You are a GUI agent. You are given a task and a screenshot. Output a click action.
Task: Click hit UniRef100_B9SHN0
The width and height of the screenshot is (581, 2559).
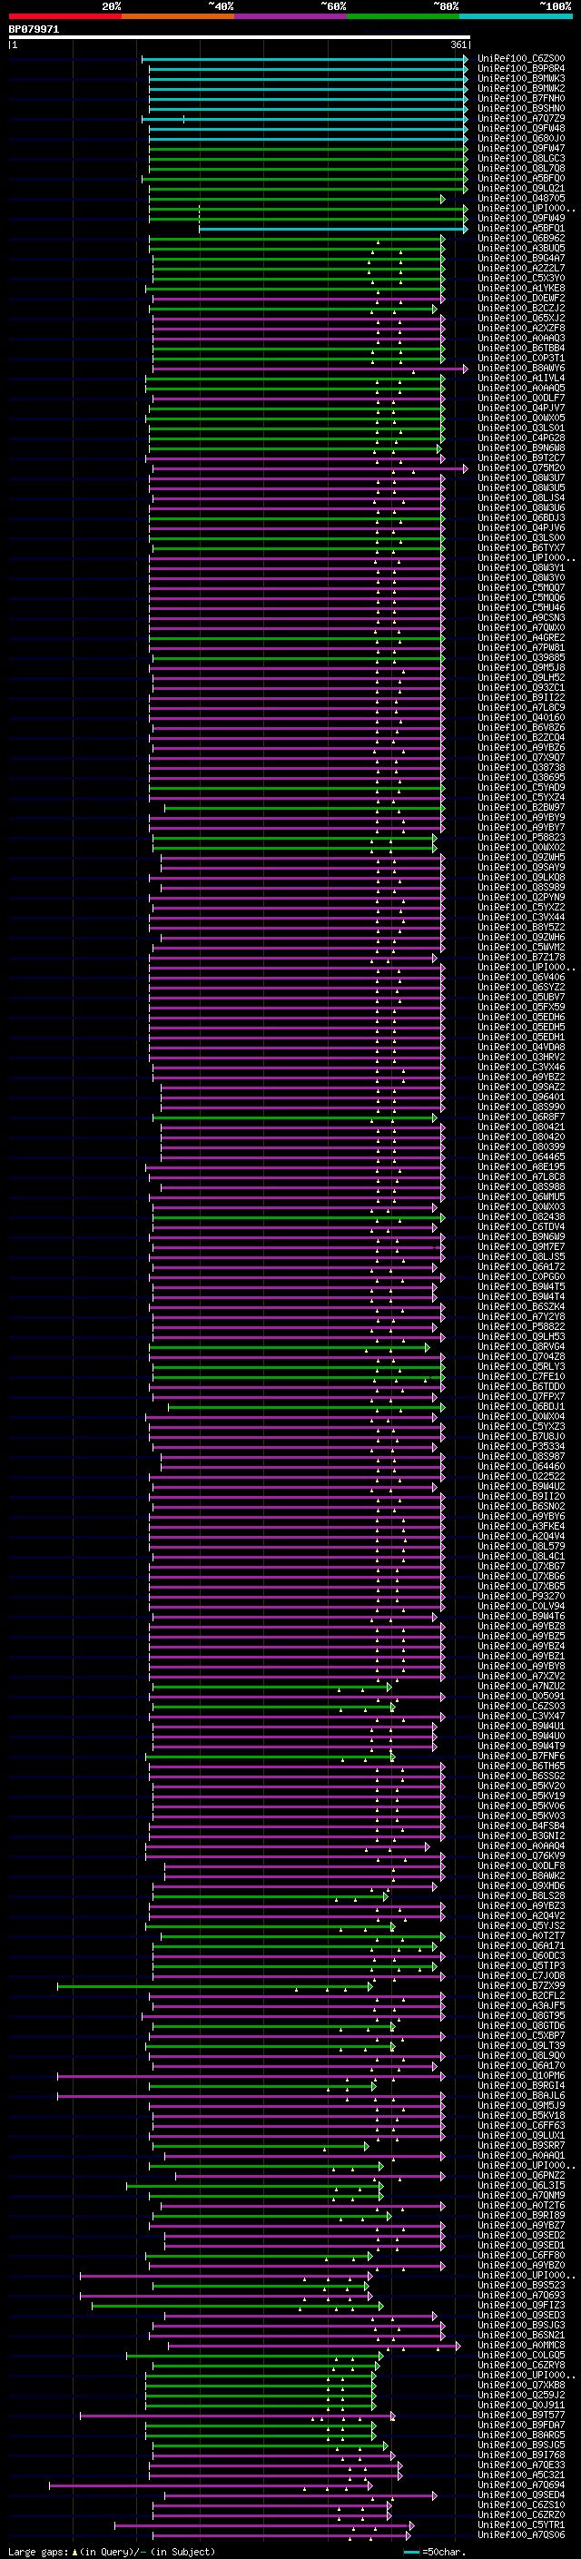click(521, 108)
